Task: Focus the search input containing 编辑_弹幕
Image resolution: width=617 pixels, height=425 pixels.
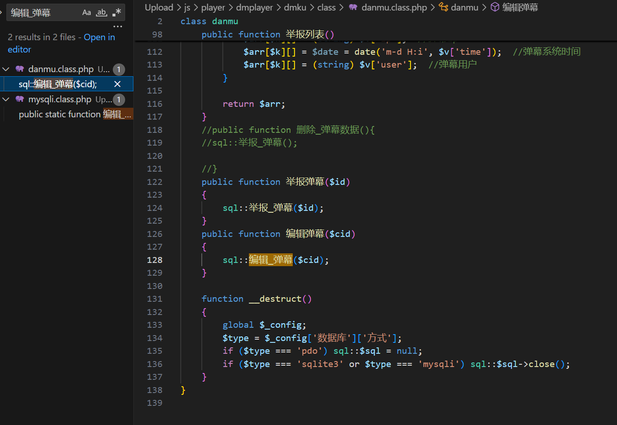Action: [x=43, y=13]
